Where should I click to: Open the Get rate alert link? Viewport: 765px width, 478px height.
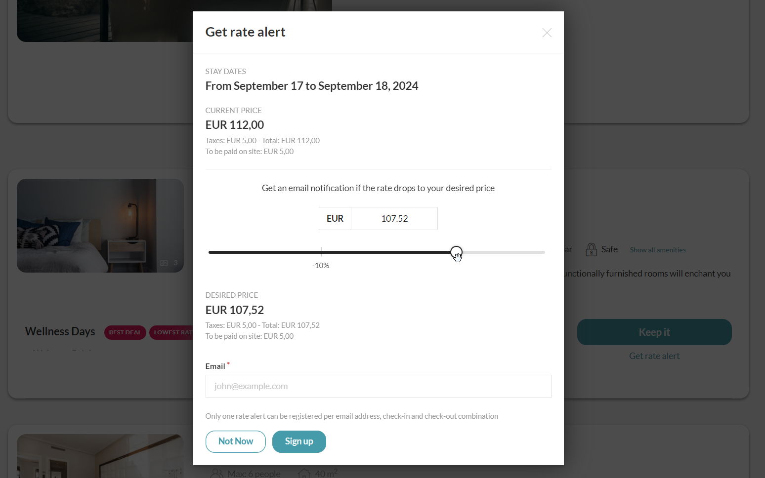point(654,356)
